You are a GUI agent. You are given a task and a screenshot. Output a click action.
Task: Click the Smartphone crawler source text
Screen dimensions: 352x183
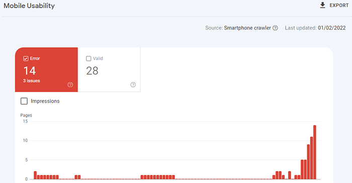[x=247, y=28]
